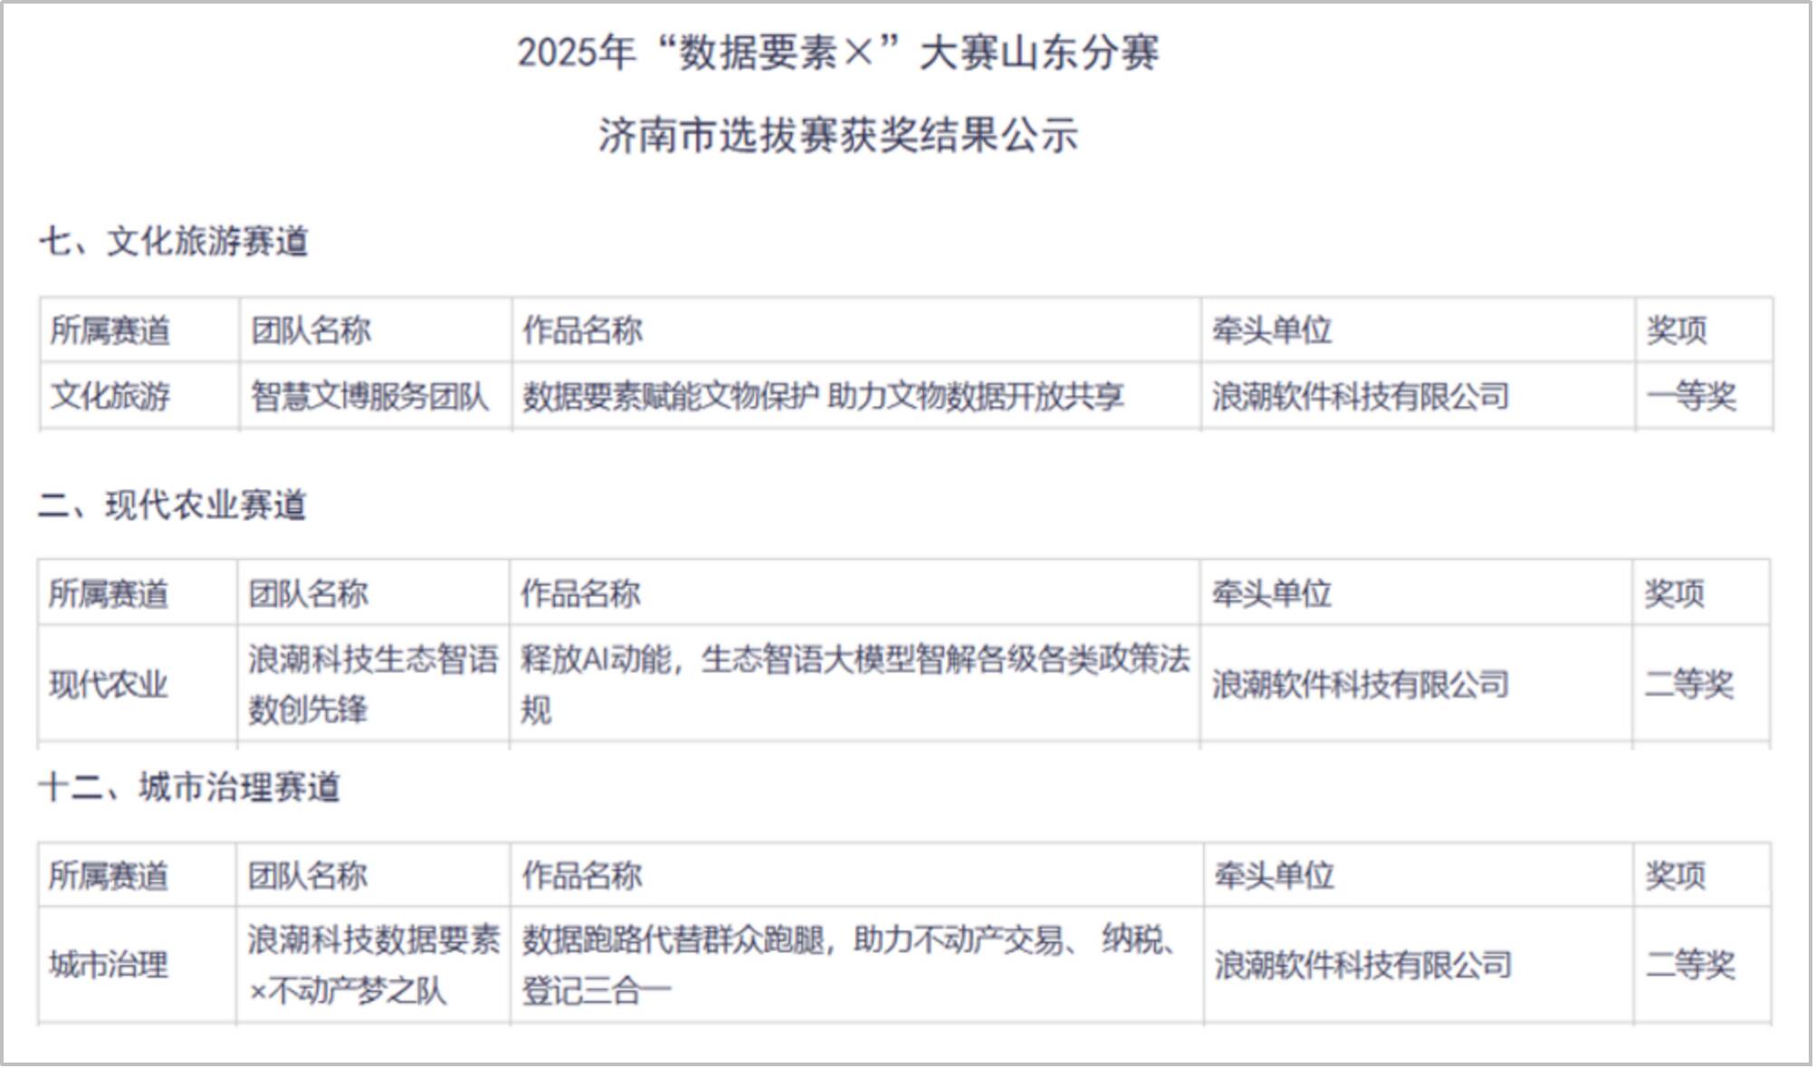Screen dimensions: 1816x1068
Task: Click '奖项' header in the 城市治理 table
Action: coord(1676,875)
